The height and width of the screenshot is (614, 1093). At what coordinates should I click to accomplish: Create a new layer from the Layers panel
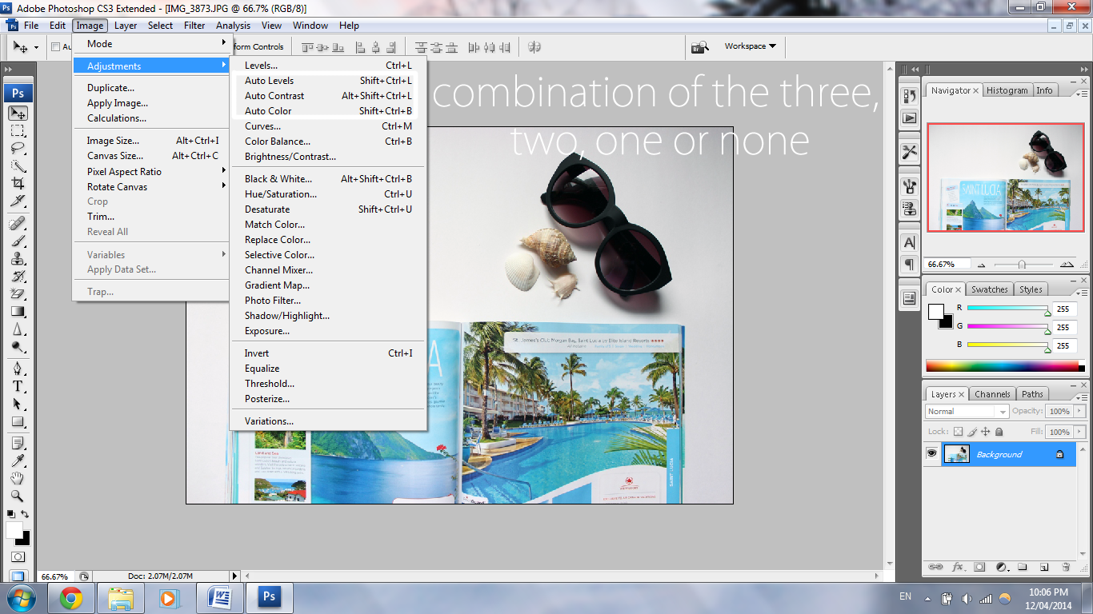tap(1044, 567)
